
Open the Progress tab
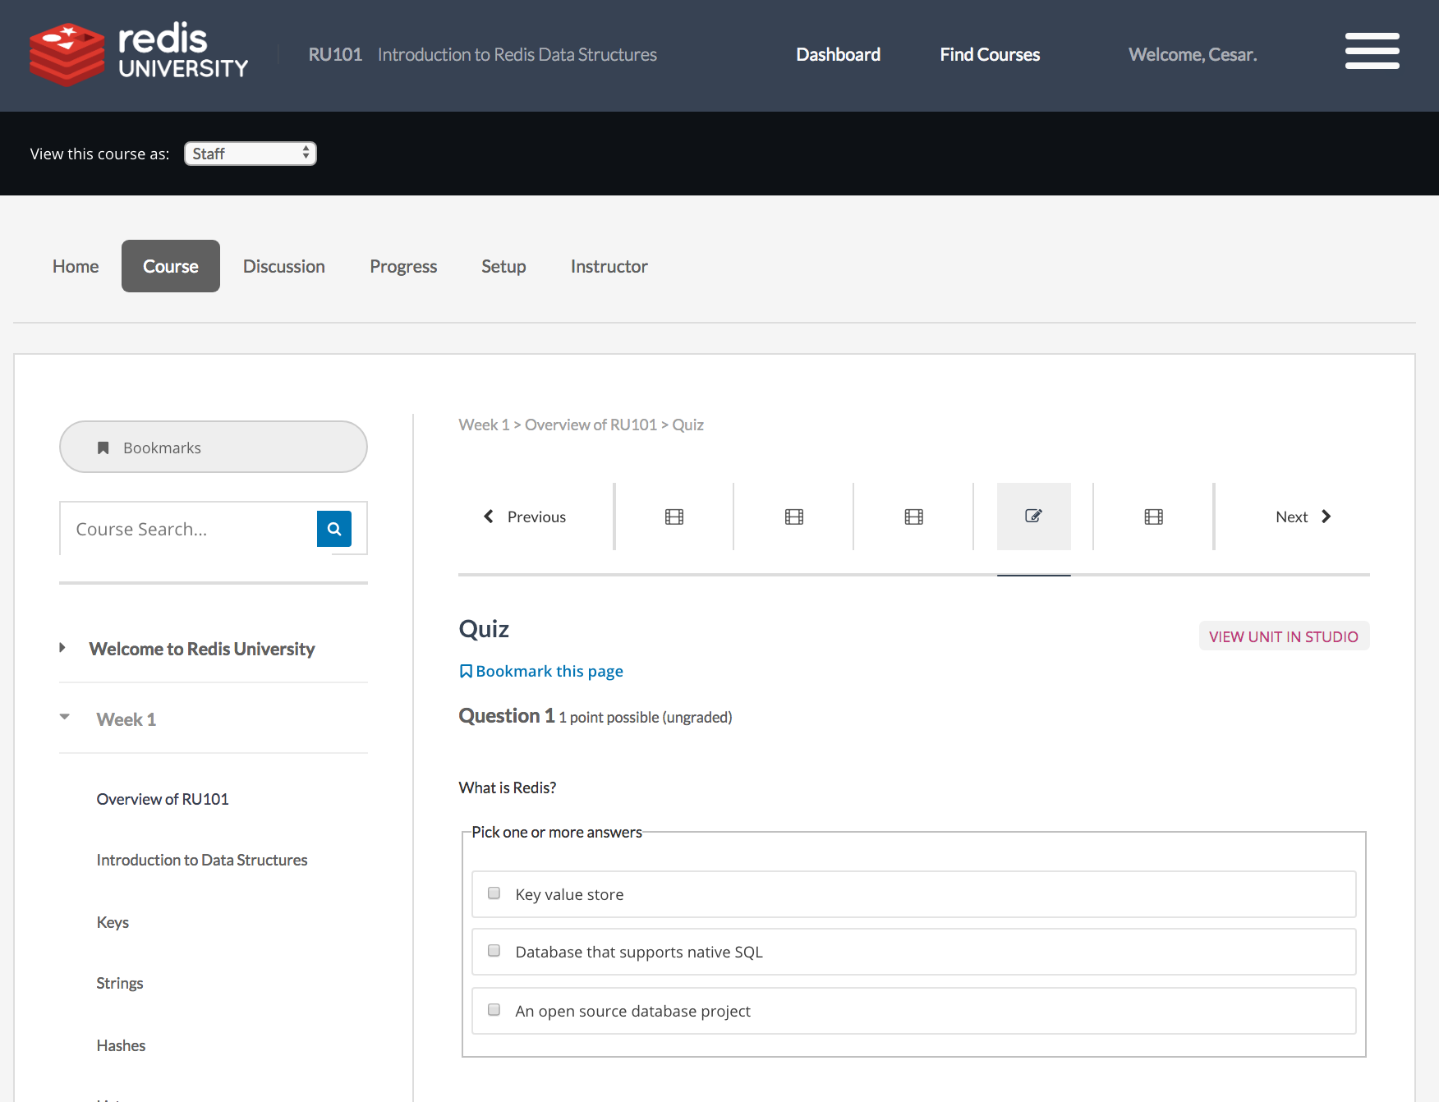[403, 266]
